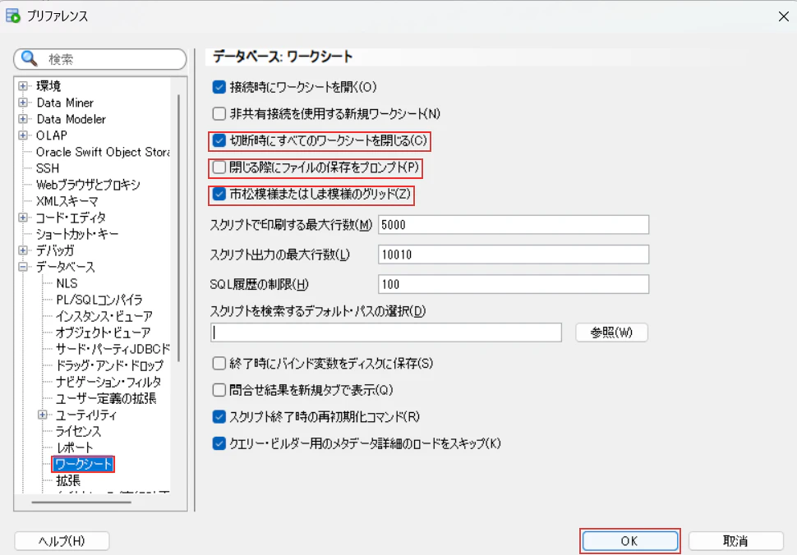797x555 pixels.
Task: Click the SQL履歴の制限 field
Action: pyautogui.click(x=514, y=284)
